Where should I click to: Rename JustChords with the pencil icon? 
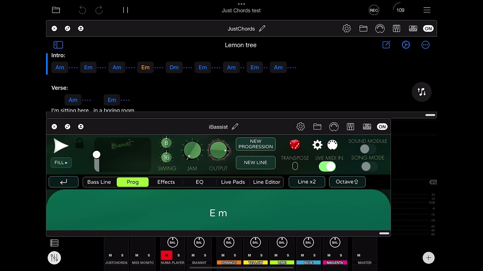click(x=262, y=29)
